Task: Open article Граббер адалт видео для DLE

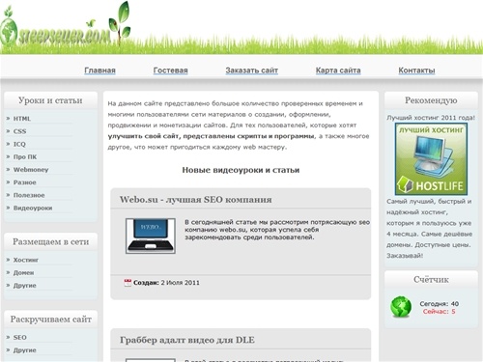Action: click(x=187, y=340)
